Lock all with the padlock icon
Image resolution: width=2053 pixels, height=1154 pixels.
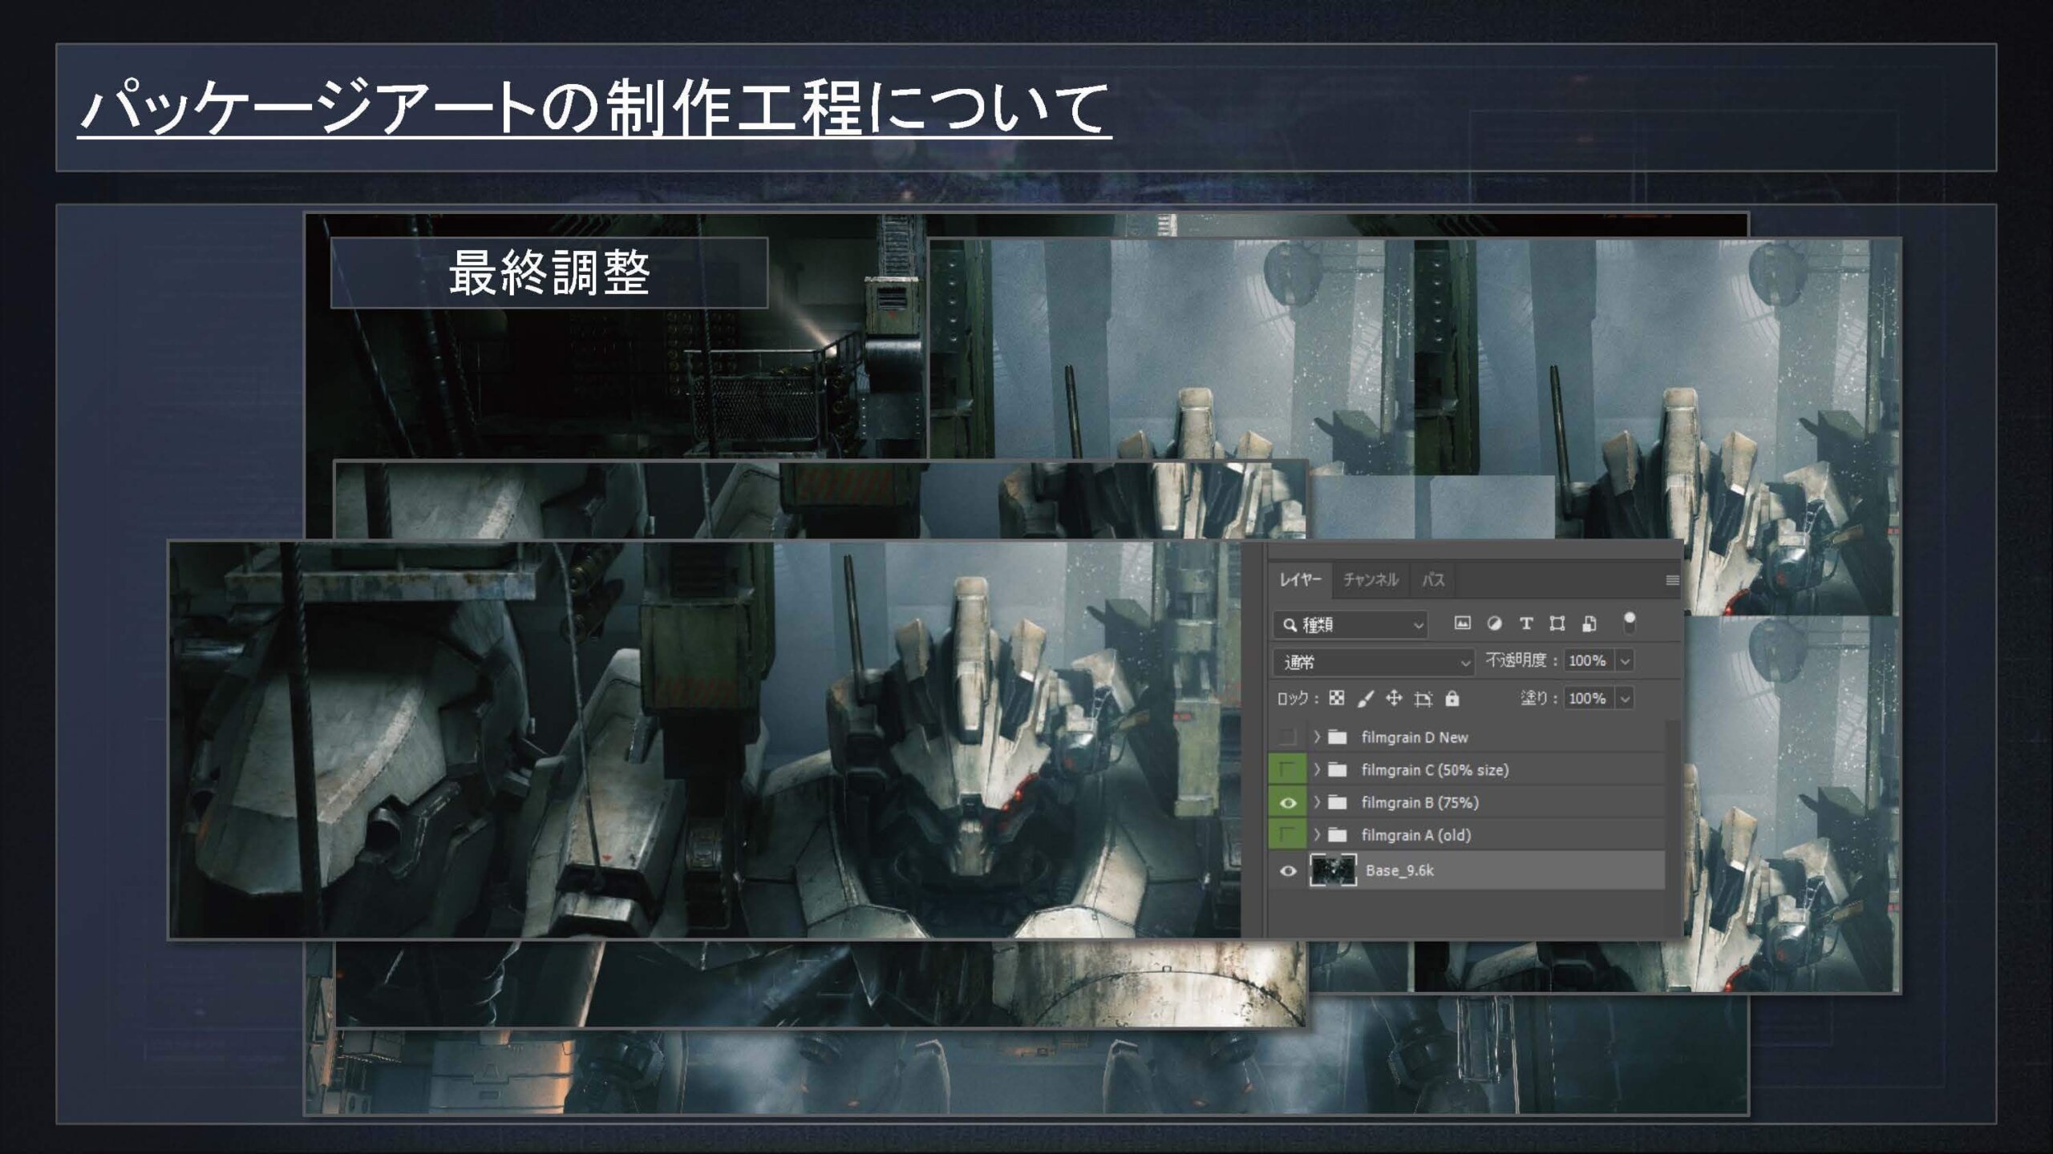1452,699
